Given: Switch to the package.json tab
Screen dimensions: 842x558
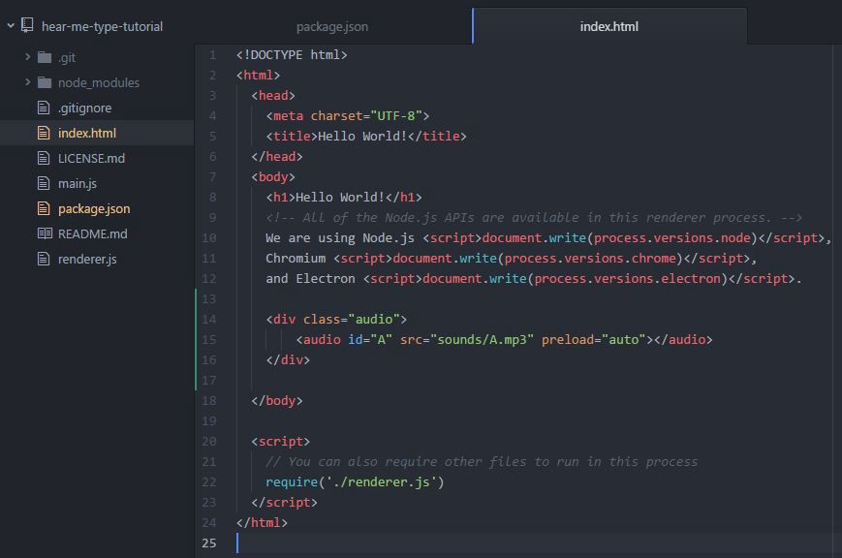Looking at the screenshot, I should coord(332,26).
